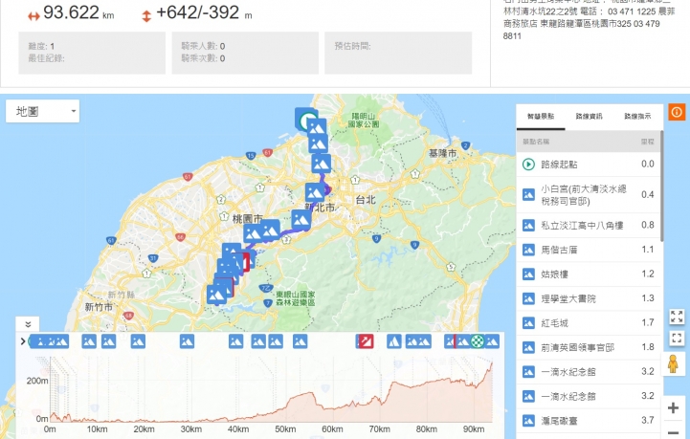Click landmark icon nearest the 40km mark
Viewport: 690px width, 439px height.
235,341
